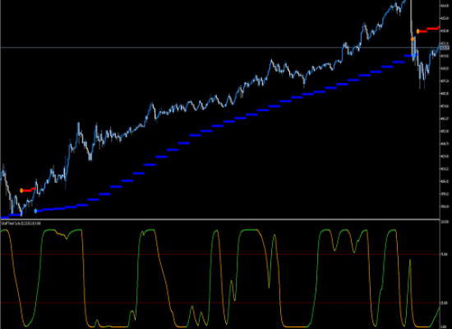Click the light-blue dot ending the blue stepped line
This screenshot has width=452, height=329.
coord(415,55)
